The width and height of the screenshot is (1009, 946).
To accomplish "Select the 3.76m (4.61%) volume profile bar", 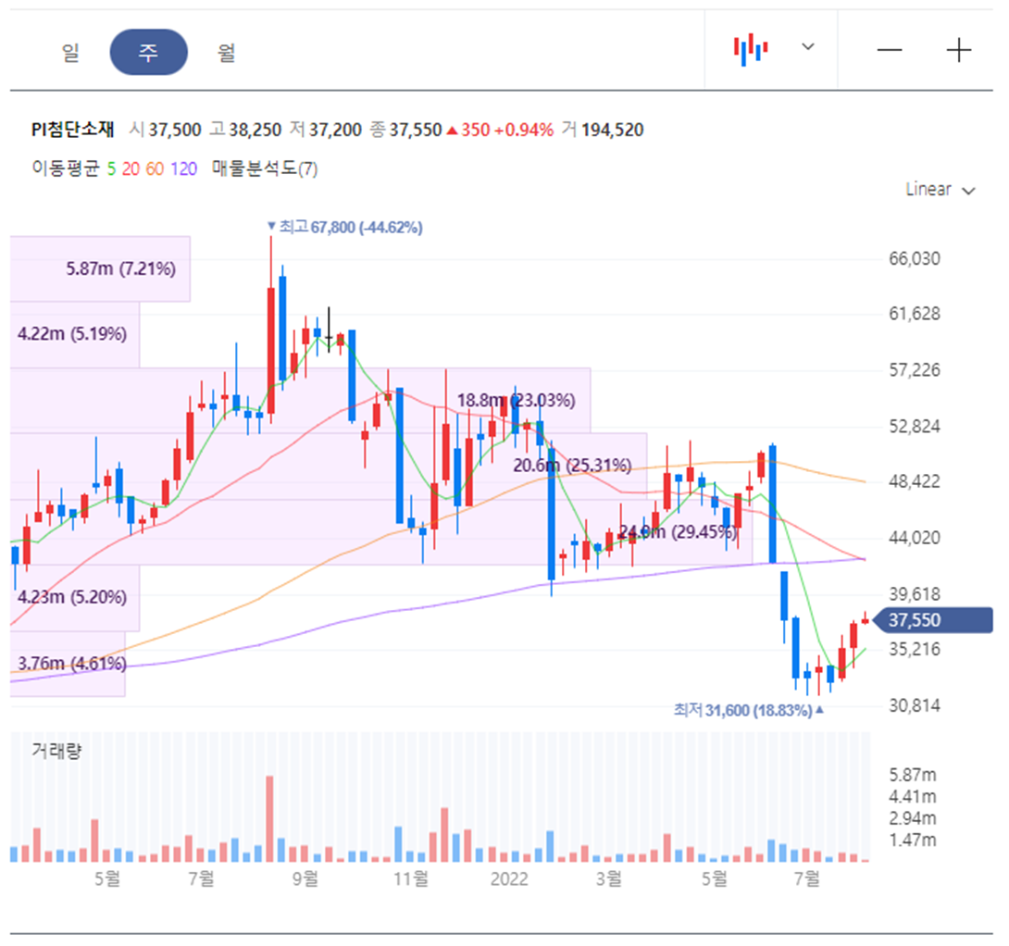I will click(68, 664).
